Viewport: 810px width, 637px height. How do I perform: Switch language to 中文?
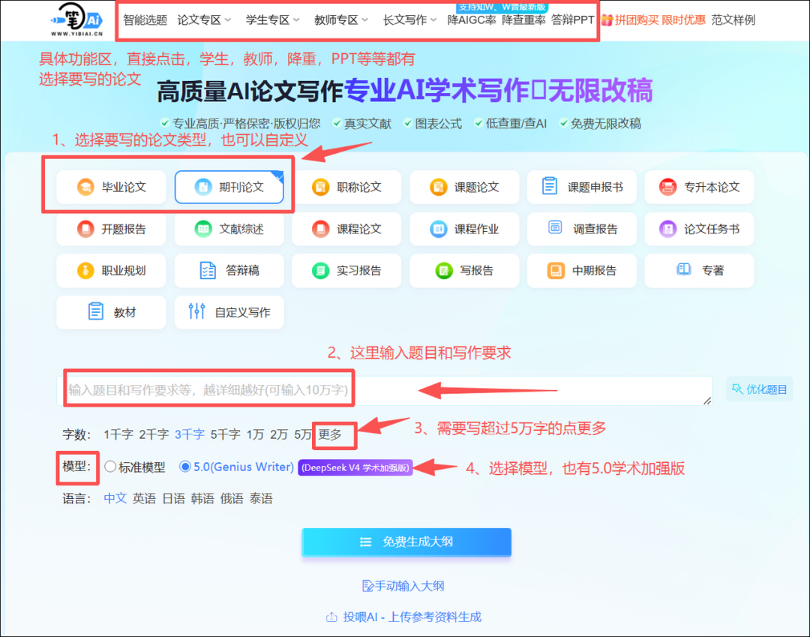click(x=115, y=498)
